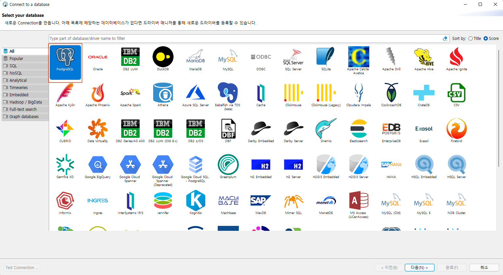Clear the filter with eraser icon

click(x=445, y=39)
